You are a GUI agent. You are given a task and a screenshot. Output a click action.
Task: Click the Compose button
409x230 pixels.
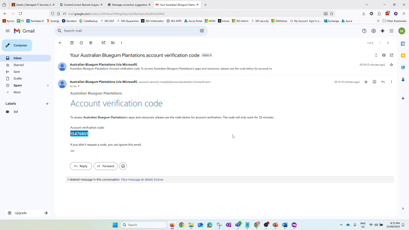point(17,46)
